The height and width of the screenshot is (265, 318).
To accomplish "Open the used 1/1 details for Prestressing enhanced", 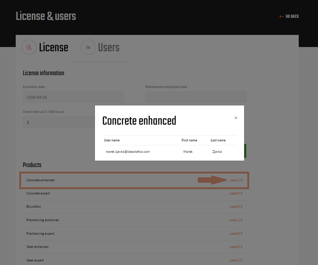I will 236,220.
